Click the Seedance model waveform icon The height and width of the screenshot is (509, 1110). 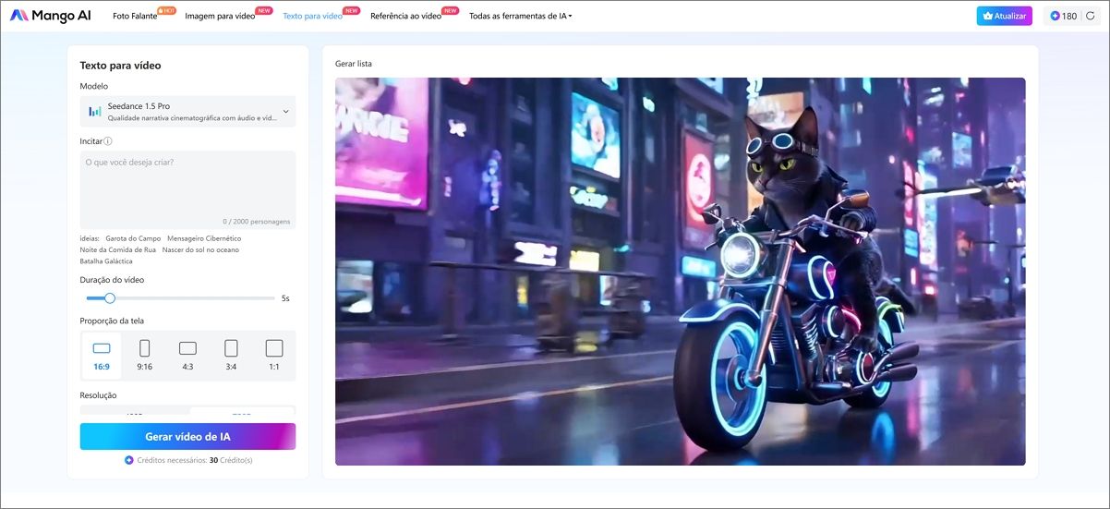click(x=94, y=112)
